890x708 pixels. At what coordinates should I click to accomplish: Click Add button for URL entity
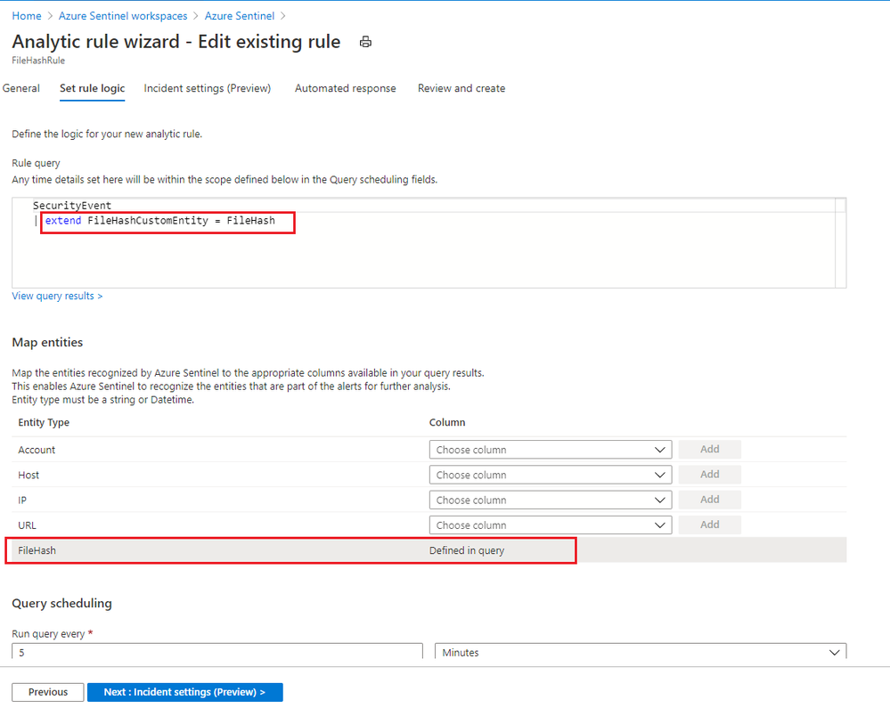coord(709,525)
